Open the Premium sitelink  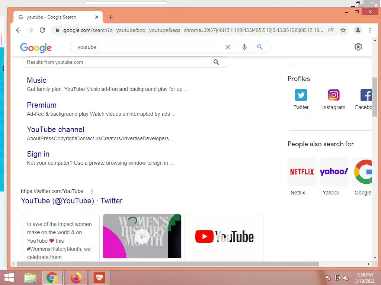(x=42, y=105)
